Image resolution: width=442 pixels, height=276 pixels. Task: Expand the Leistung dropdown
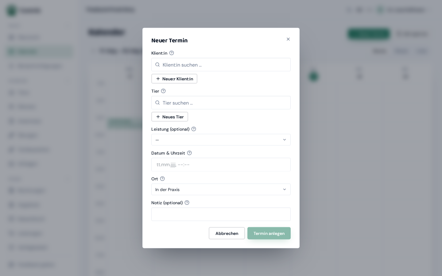click(221, 140)
